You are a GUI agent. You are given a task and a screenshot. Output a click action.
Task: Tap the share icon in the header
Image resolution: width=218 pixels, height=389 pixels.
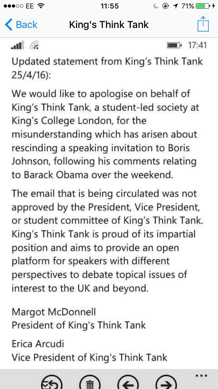(203, 24)
